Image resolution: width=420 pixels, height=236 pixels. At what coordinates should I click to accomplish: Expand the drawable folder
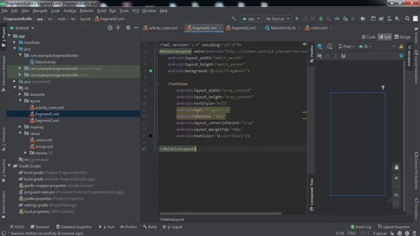pyautogui.click(x=20, y=94)
